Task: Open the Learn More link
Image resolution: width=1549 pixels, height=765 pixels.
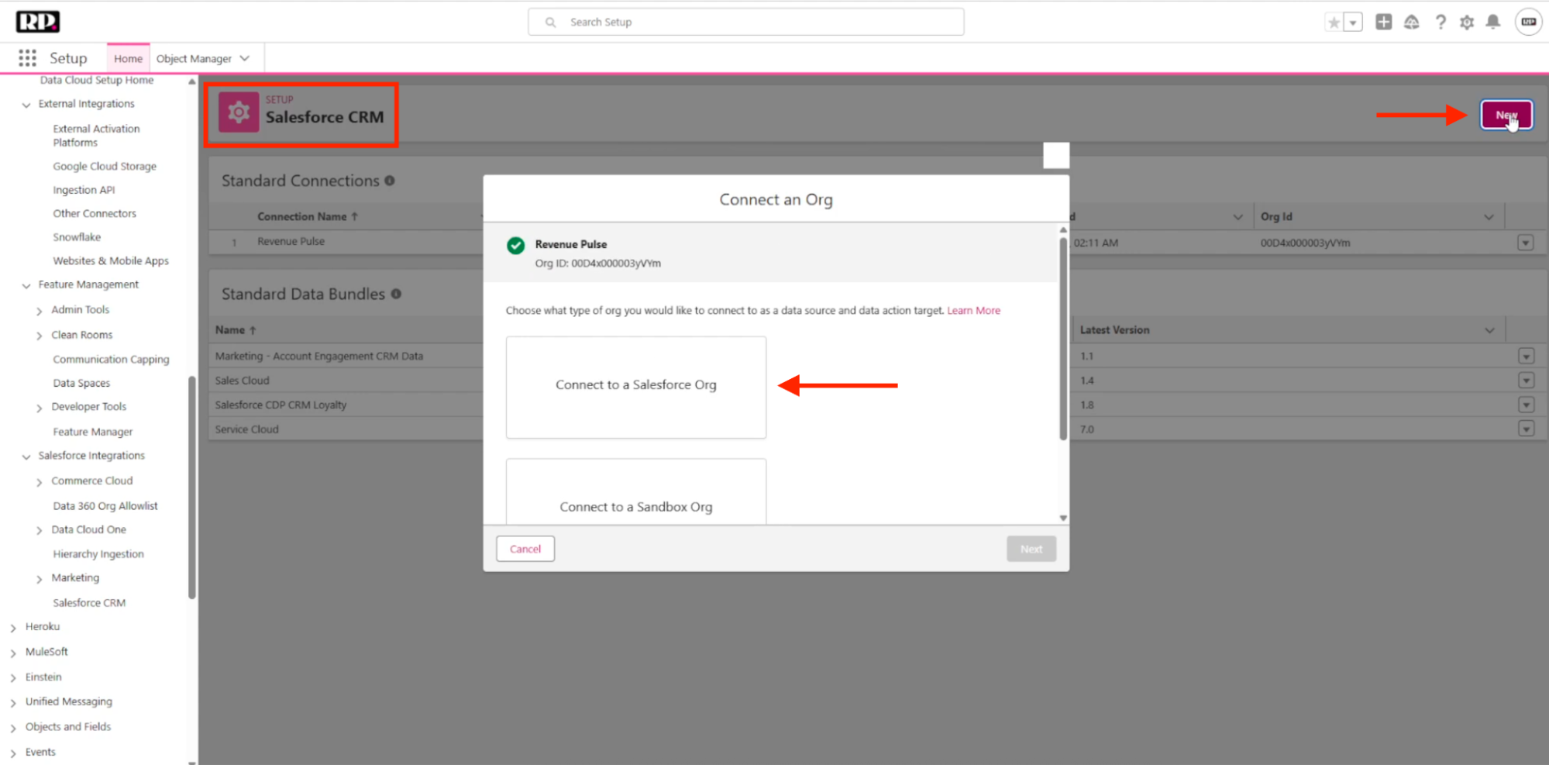Action: click(x=973, y=311)
